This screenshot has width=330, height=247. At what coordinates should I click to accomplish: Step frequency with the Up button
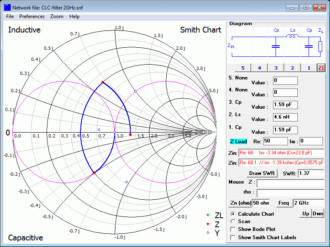coord(306,214)
